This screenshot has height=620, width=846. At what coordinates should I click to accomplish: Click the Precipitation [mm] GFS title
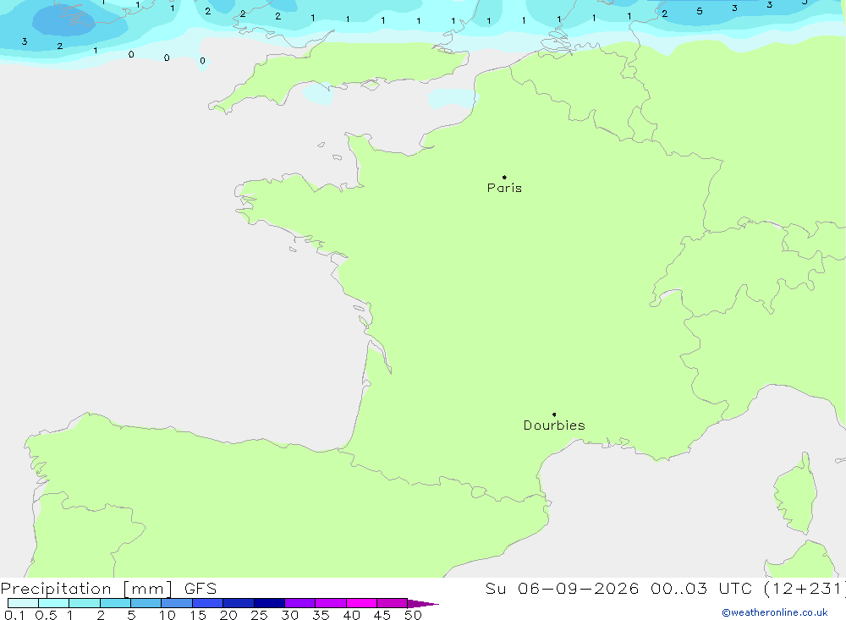pos(108,588)
